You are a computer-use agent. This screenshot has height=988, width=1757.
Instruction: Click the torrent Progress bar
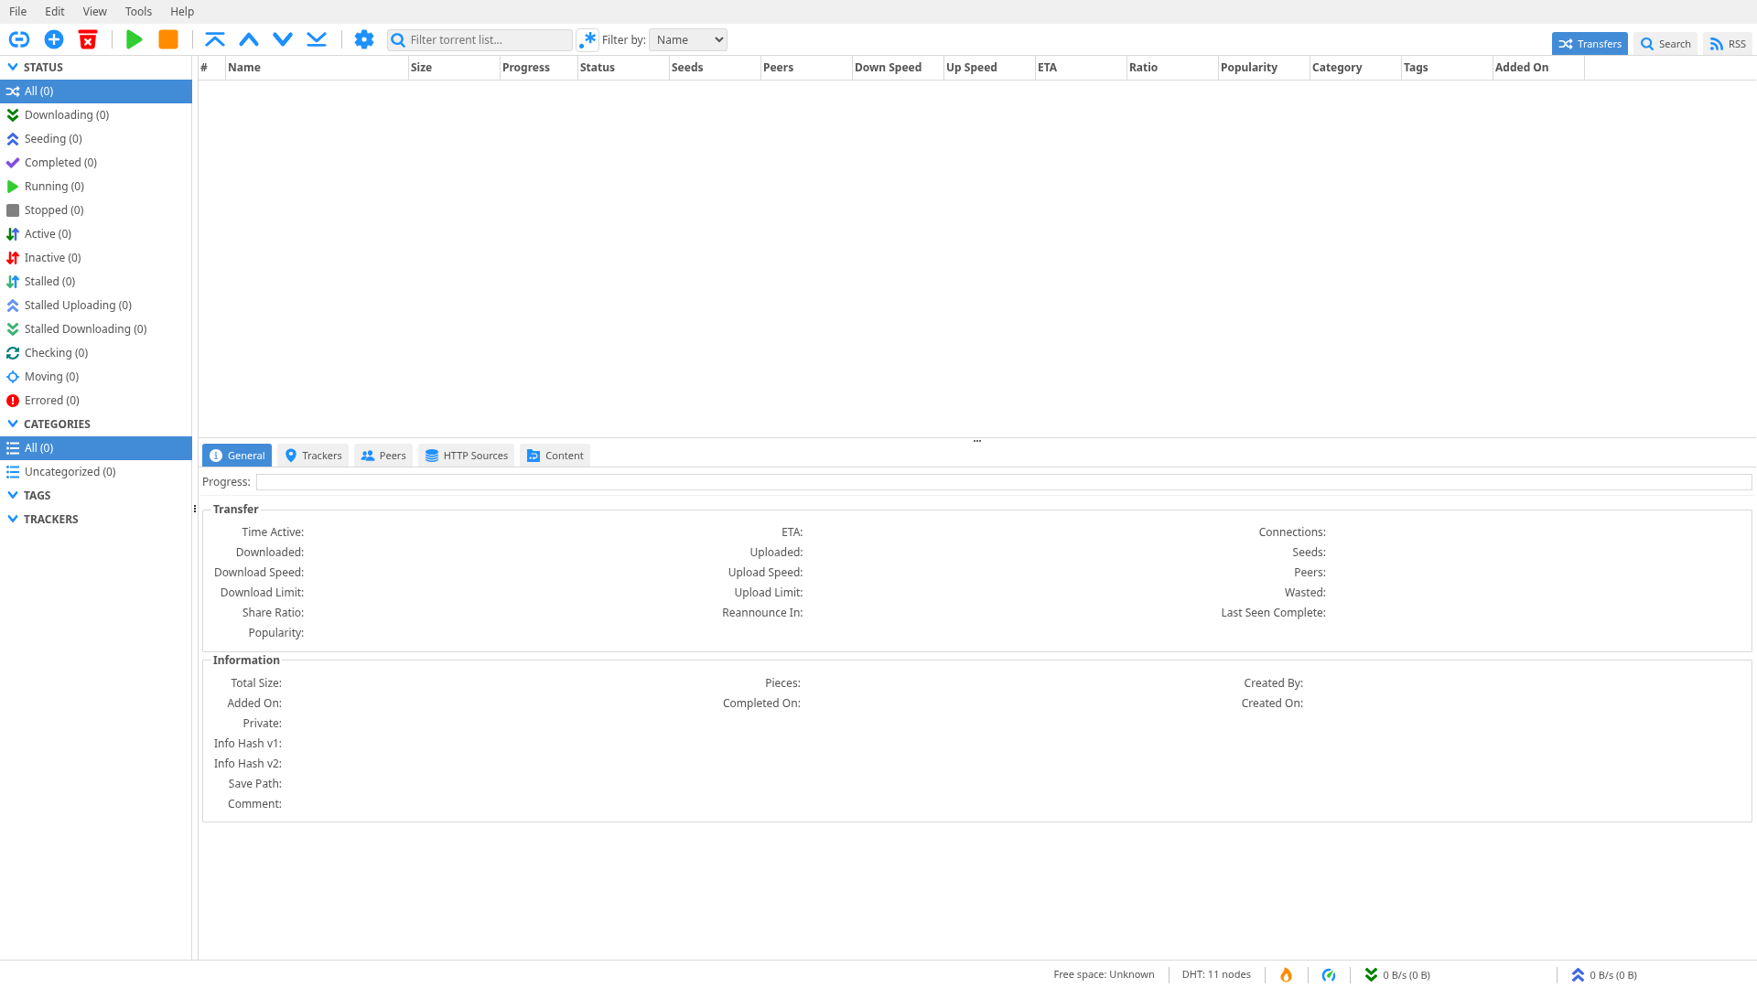pyautogui.click(x=1003, y=482)
